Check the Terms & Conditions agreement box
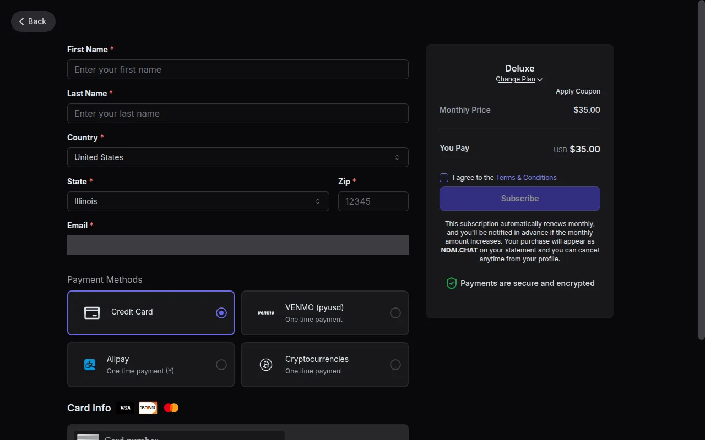This screenshot has width=705, height=440. 444,178
